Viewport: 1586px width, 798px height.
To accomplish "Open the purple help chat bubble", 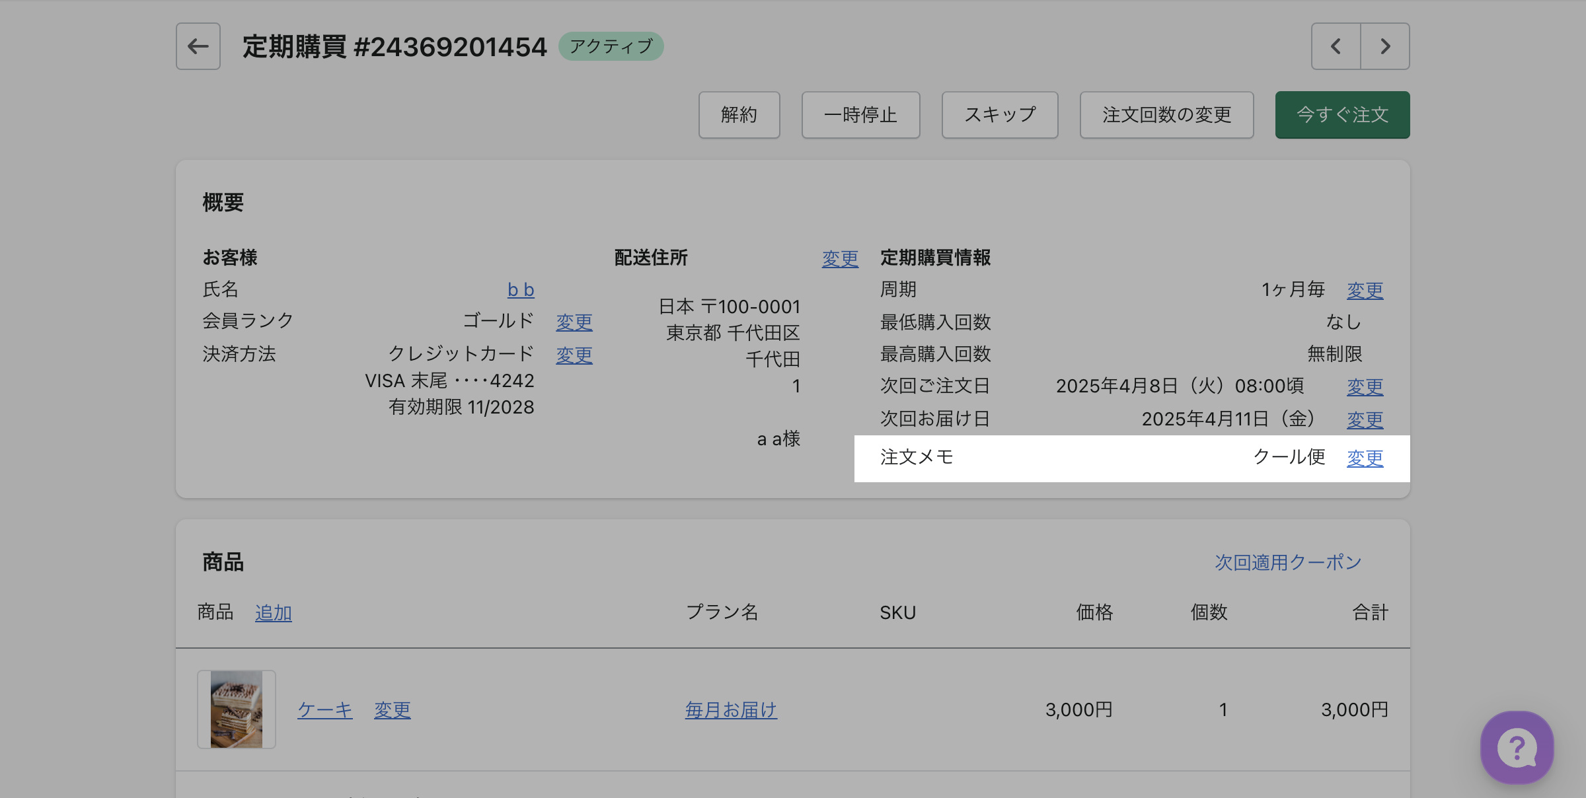I will pos(1517,747).
